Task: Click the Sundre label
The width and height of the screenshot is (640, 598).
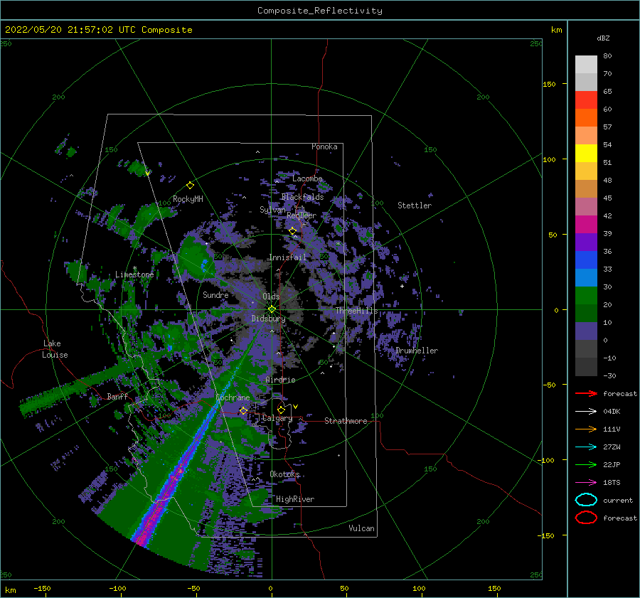Action: coord(215,294)
